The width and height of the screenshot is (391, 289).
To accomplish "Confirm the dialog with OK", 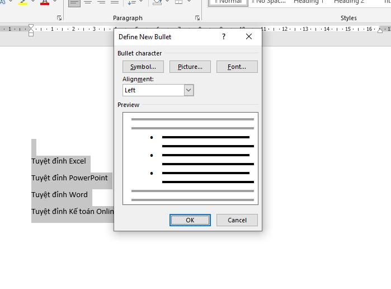I will [x=190, y=220].
